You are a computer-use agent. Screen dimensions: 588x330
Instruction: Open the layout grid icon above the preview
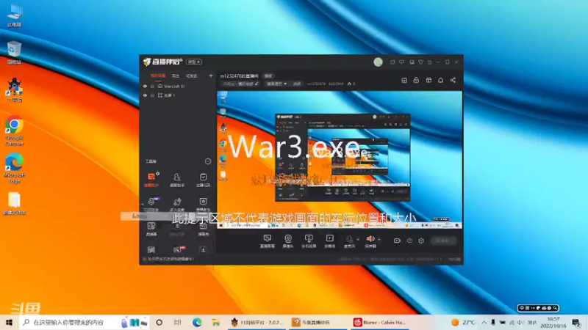click(x=429, y=81)
